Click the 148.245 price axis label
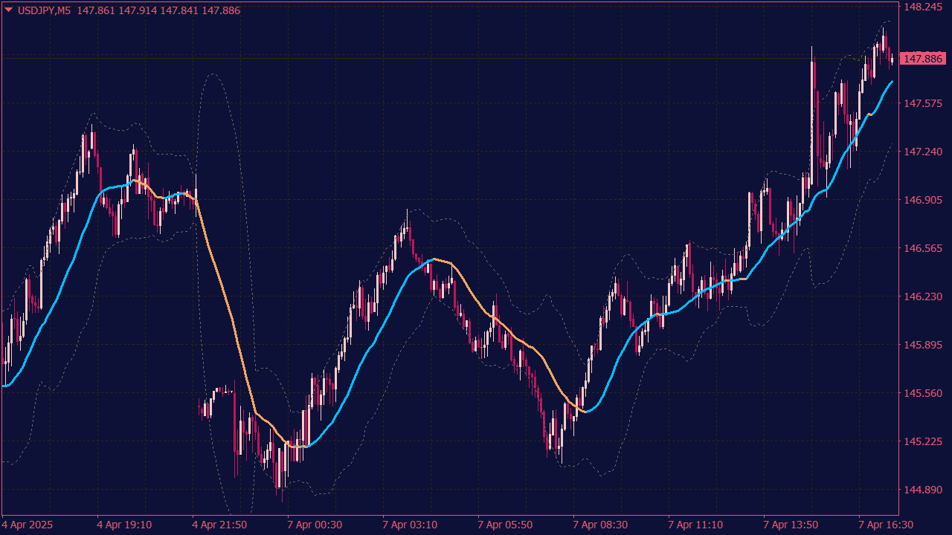Image resolution: width=952 pixels, height=535 pixels. [922, 7]
